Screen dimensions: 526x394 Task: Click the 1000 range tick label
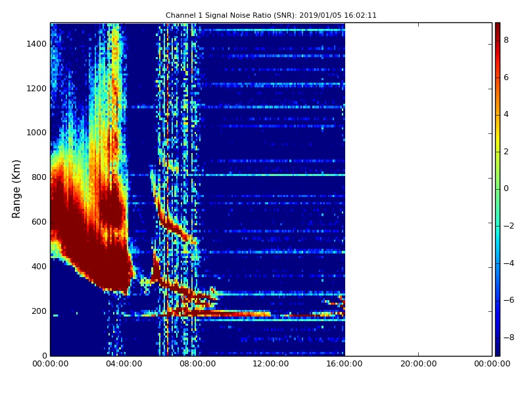(36, 133)
